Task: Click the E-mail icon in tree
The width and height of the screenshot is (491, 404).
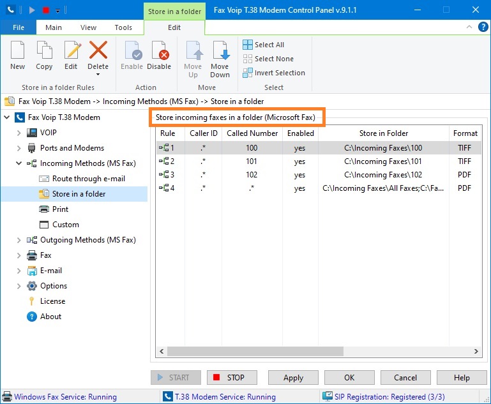Action: click(x=32, y=271)
